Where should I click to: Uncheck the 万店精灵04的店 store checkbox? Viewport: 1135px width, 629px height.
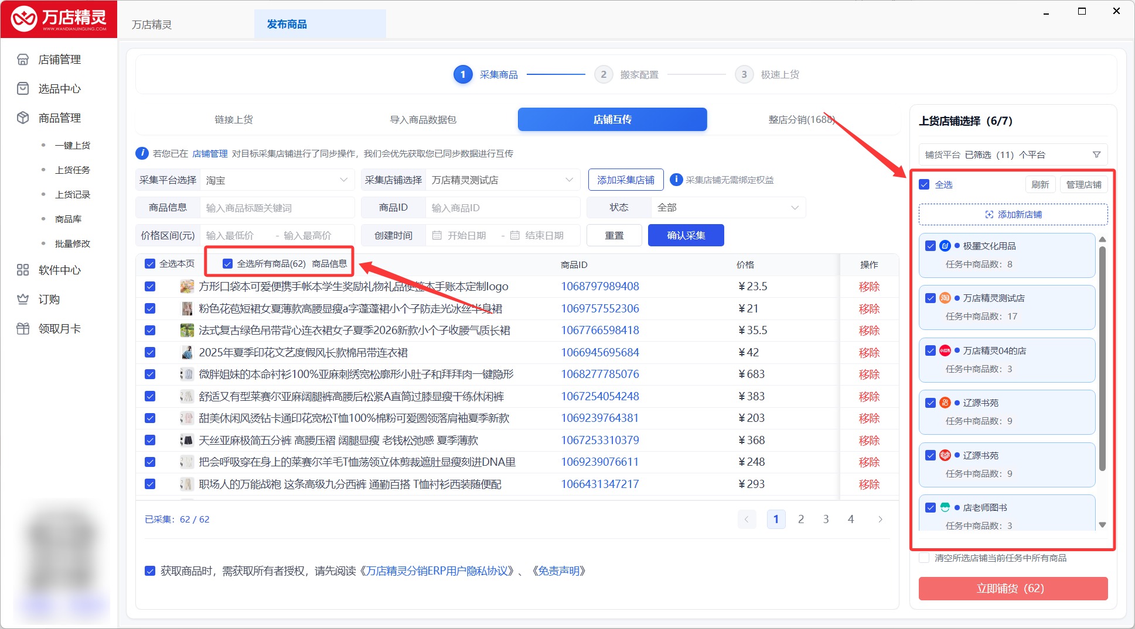pos(931,350)
